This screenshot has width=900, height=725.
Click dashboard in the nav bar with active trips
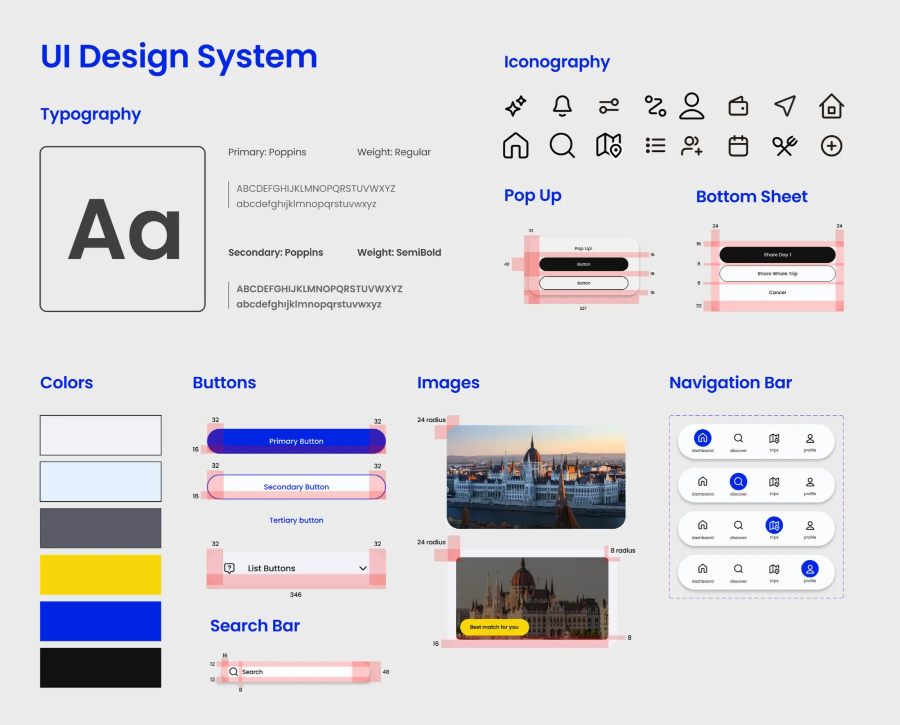[702, 529]
